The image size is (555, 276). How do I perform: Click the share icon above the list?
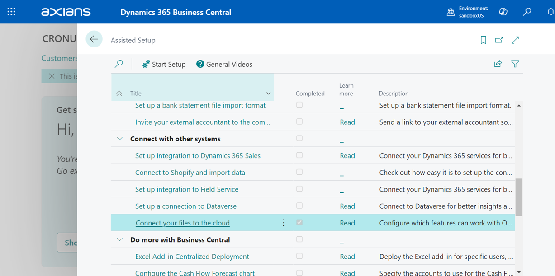tap(498, 64)
